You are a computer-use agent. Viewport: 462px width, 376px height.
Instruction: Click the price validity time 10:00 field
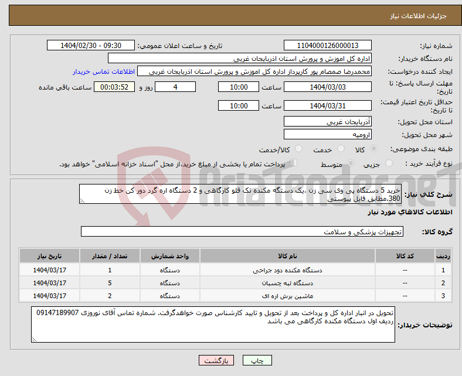[x=239, y=105]
